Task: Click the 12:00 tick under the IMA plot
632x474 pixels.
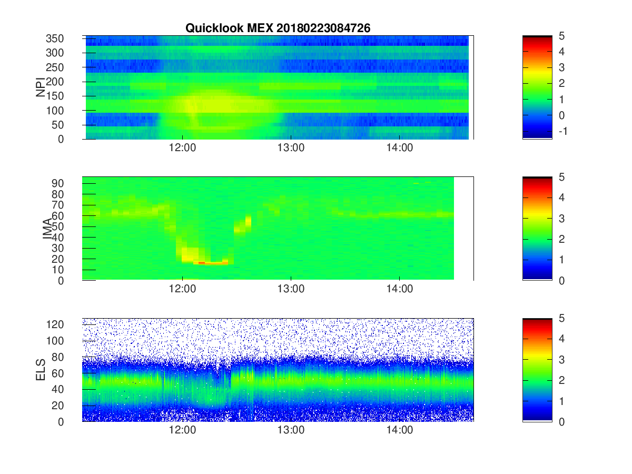Action: [x=182, y=289]
